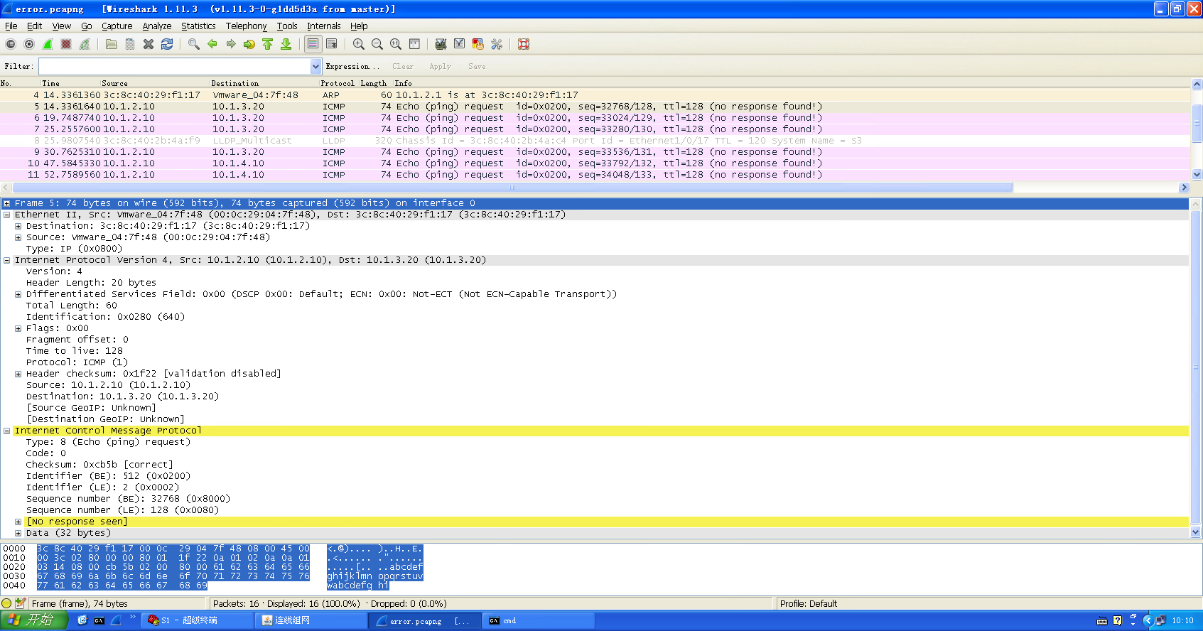Reset zoom to normal size 1:1

tap(396, 44)
